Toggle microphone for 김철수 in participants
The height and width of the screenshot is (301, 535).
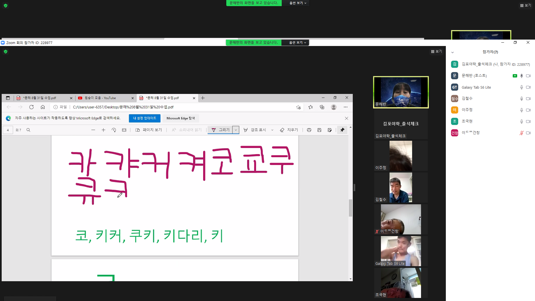click(521, 99)
